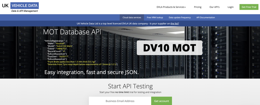
Task: Open Free VRM lookup tab
Action: tap(155, 18)
